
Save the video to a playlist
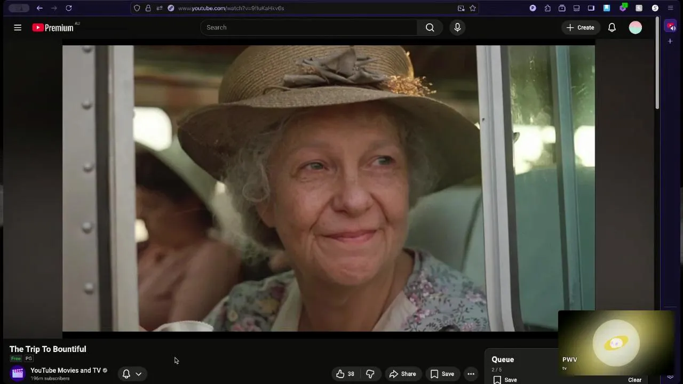pyautogui.click(x=442, y=374)
